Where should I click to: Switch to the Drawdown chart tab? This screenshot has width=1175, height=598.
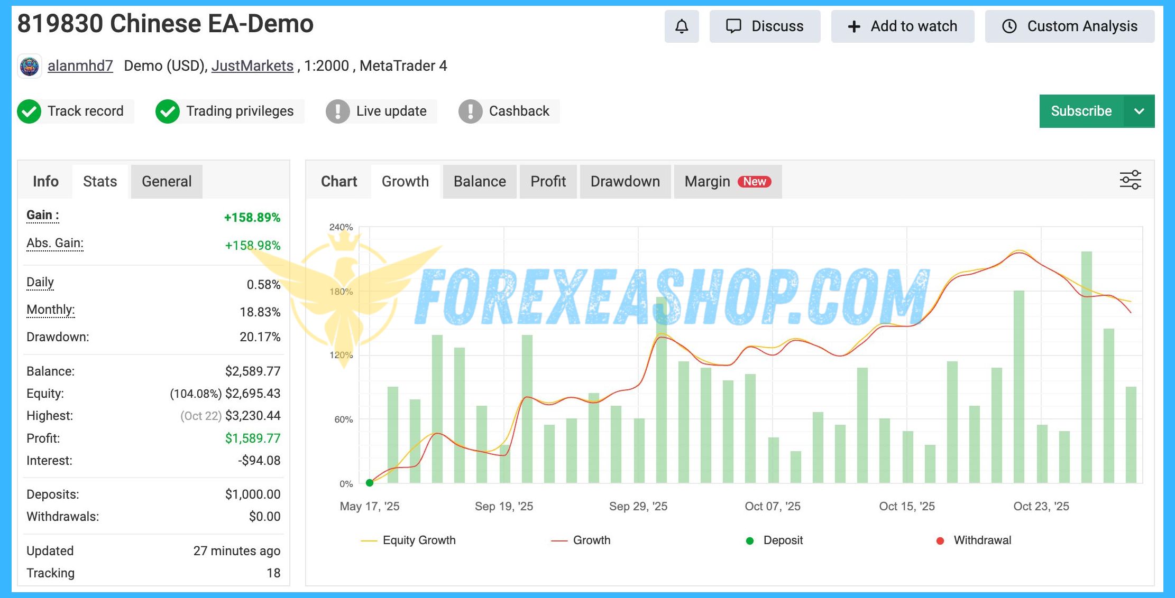625,182
